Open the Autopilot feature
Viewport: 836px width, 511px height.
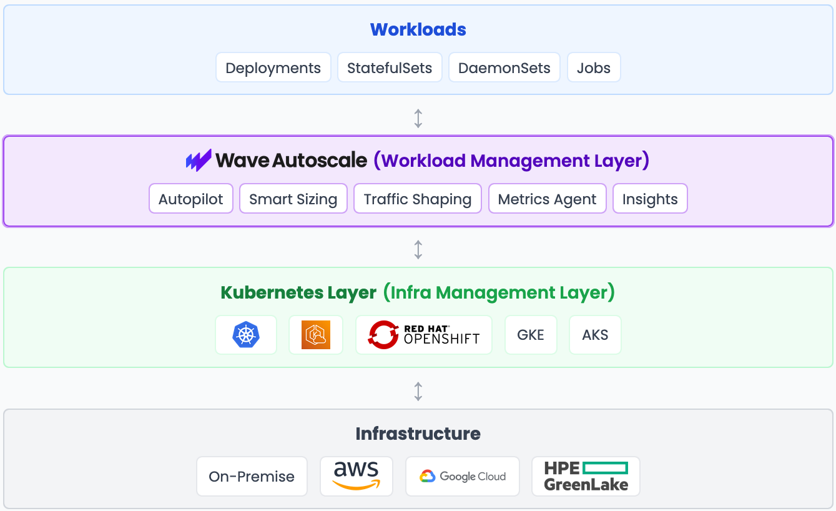(191, 199)
